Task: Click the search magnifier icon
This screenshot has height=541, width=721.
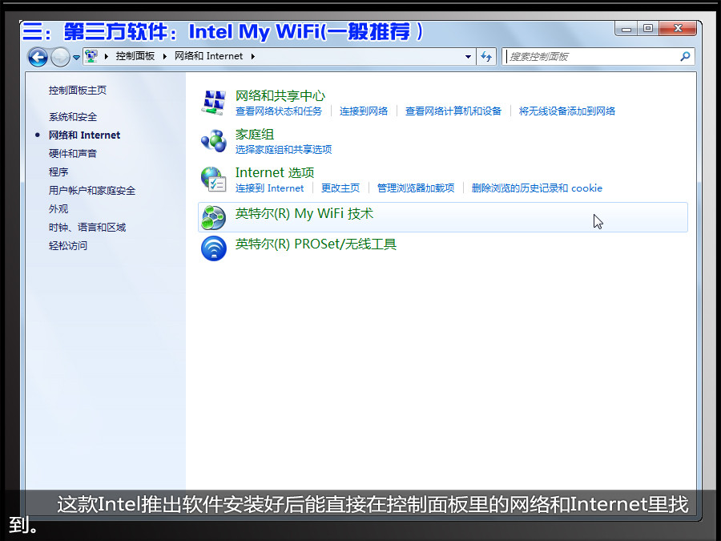Action: tap(685, 57)
